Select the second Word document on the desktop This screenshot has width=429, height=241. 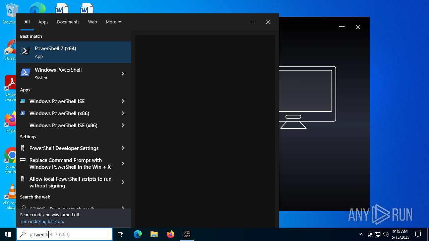pyautogui.click(x=87, y=8)
